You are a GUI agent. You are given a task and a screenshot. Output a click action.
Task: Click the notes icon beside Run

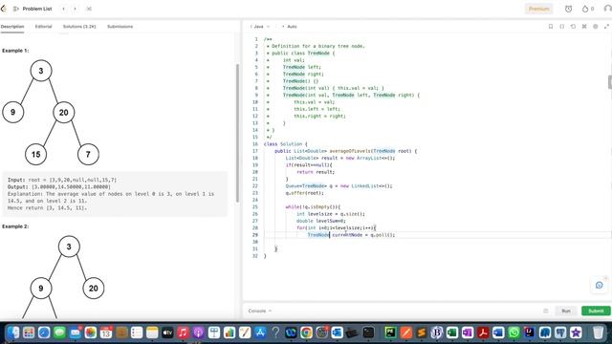546,311
